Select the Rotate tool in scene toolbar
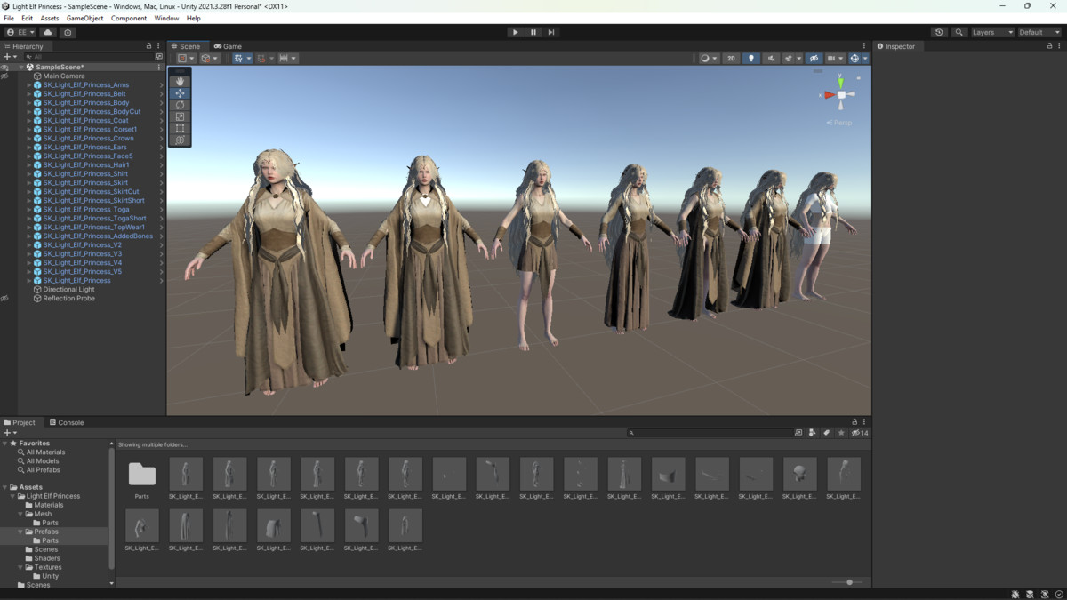Screen dimensions: 1067x600 tap(180, 105)
